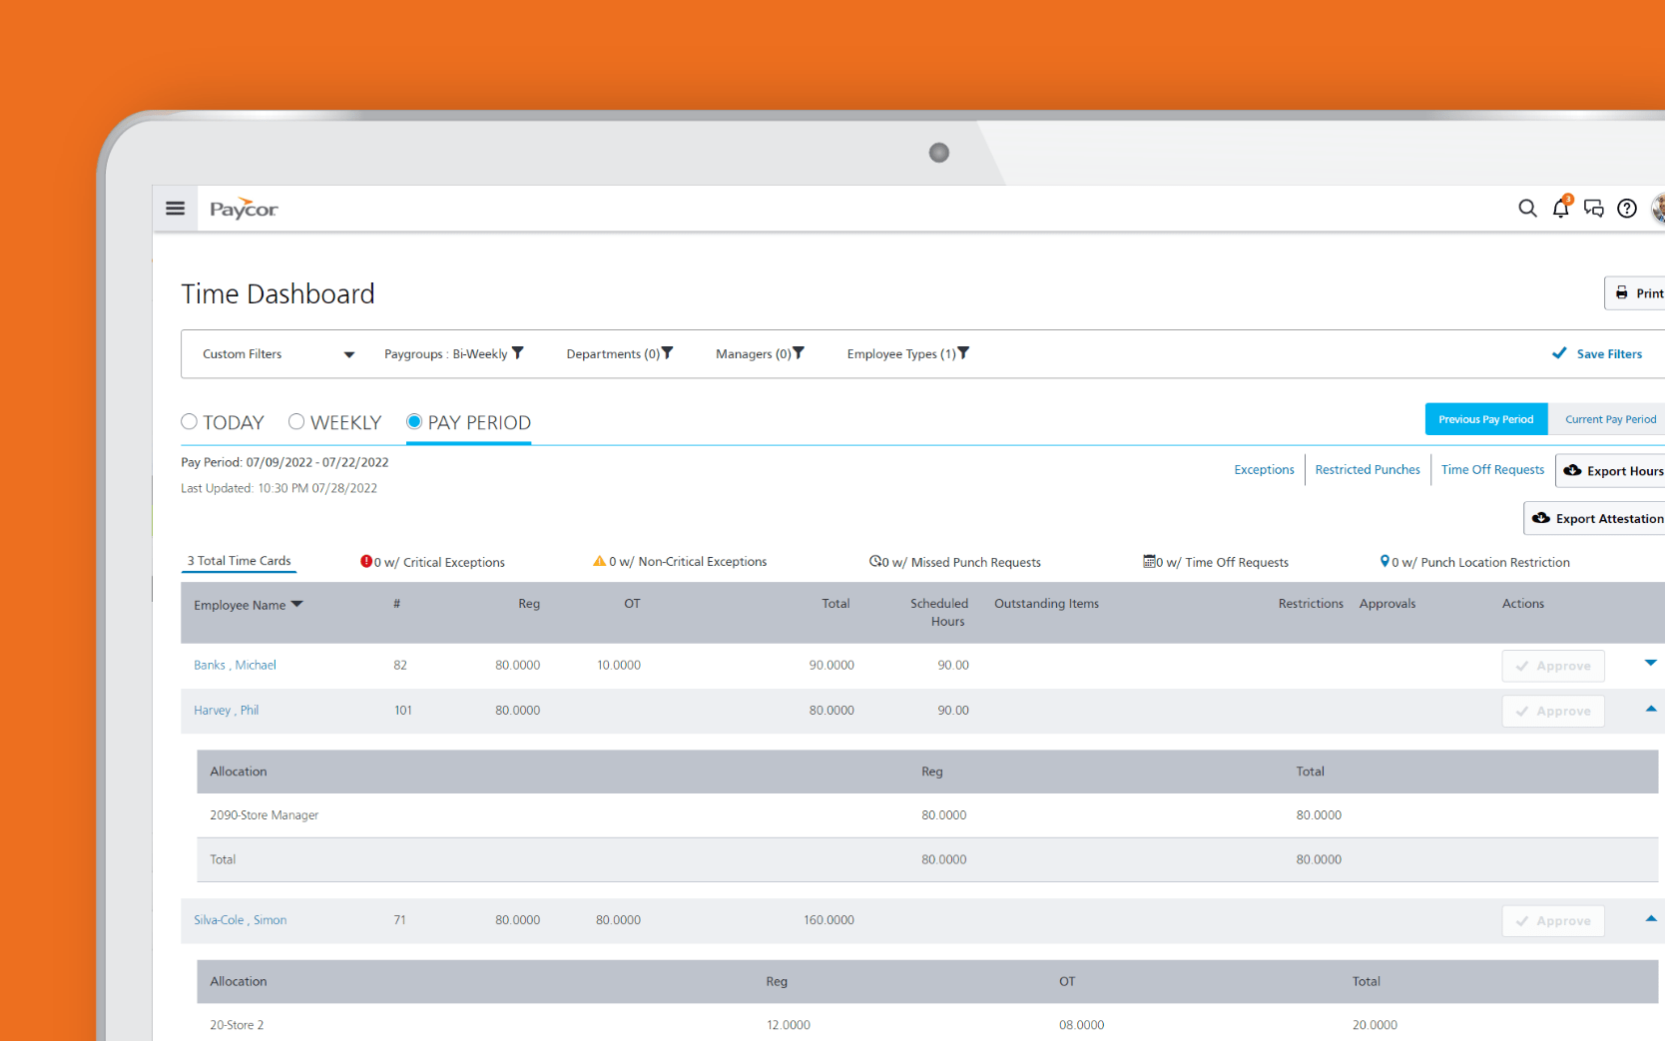Collapse Simon Silva-Cole allocation details
This screenshot has width=1665, height=1041.
pyautogui.click(x=1651, y=918)
